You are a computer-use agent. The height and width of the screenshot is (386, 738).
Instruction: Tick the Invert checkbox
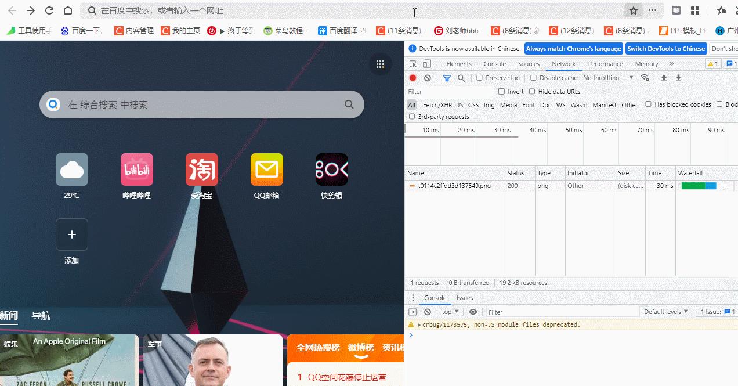(502, 92)
